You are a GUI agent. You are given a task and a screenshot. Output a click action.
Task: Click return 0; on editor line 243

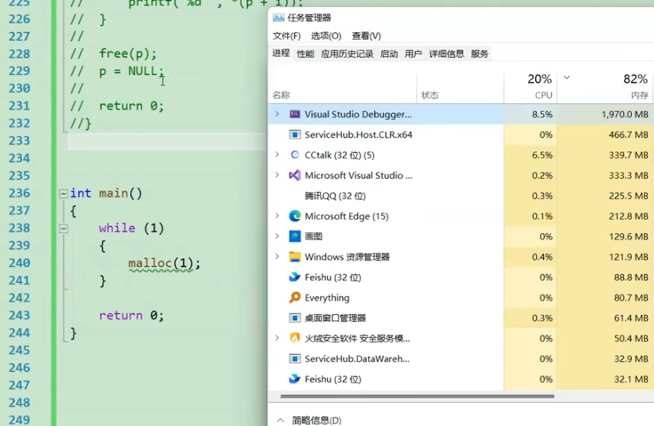131,315
